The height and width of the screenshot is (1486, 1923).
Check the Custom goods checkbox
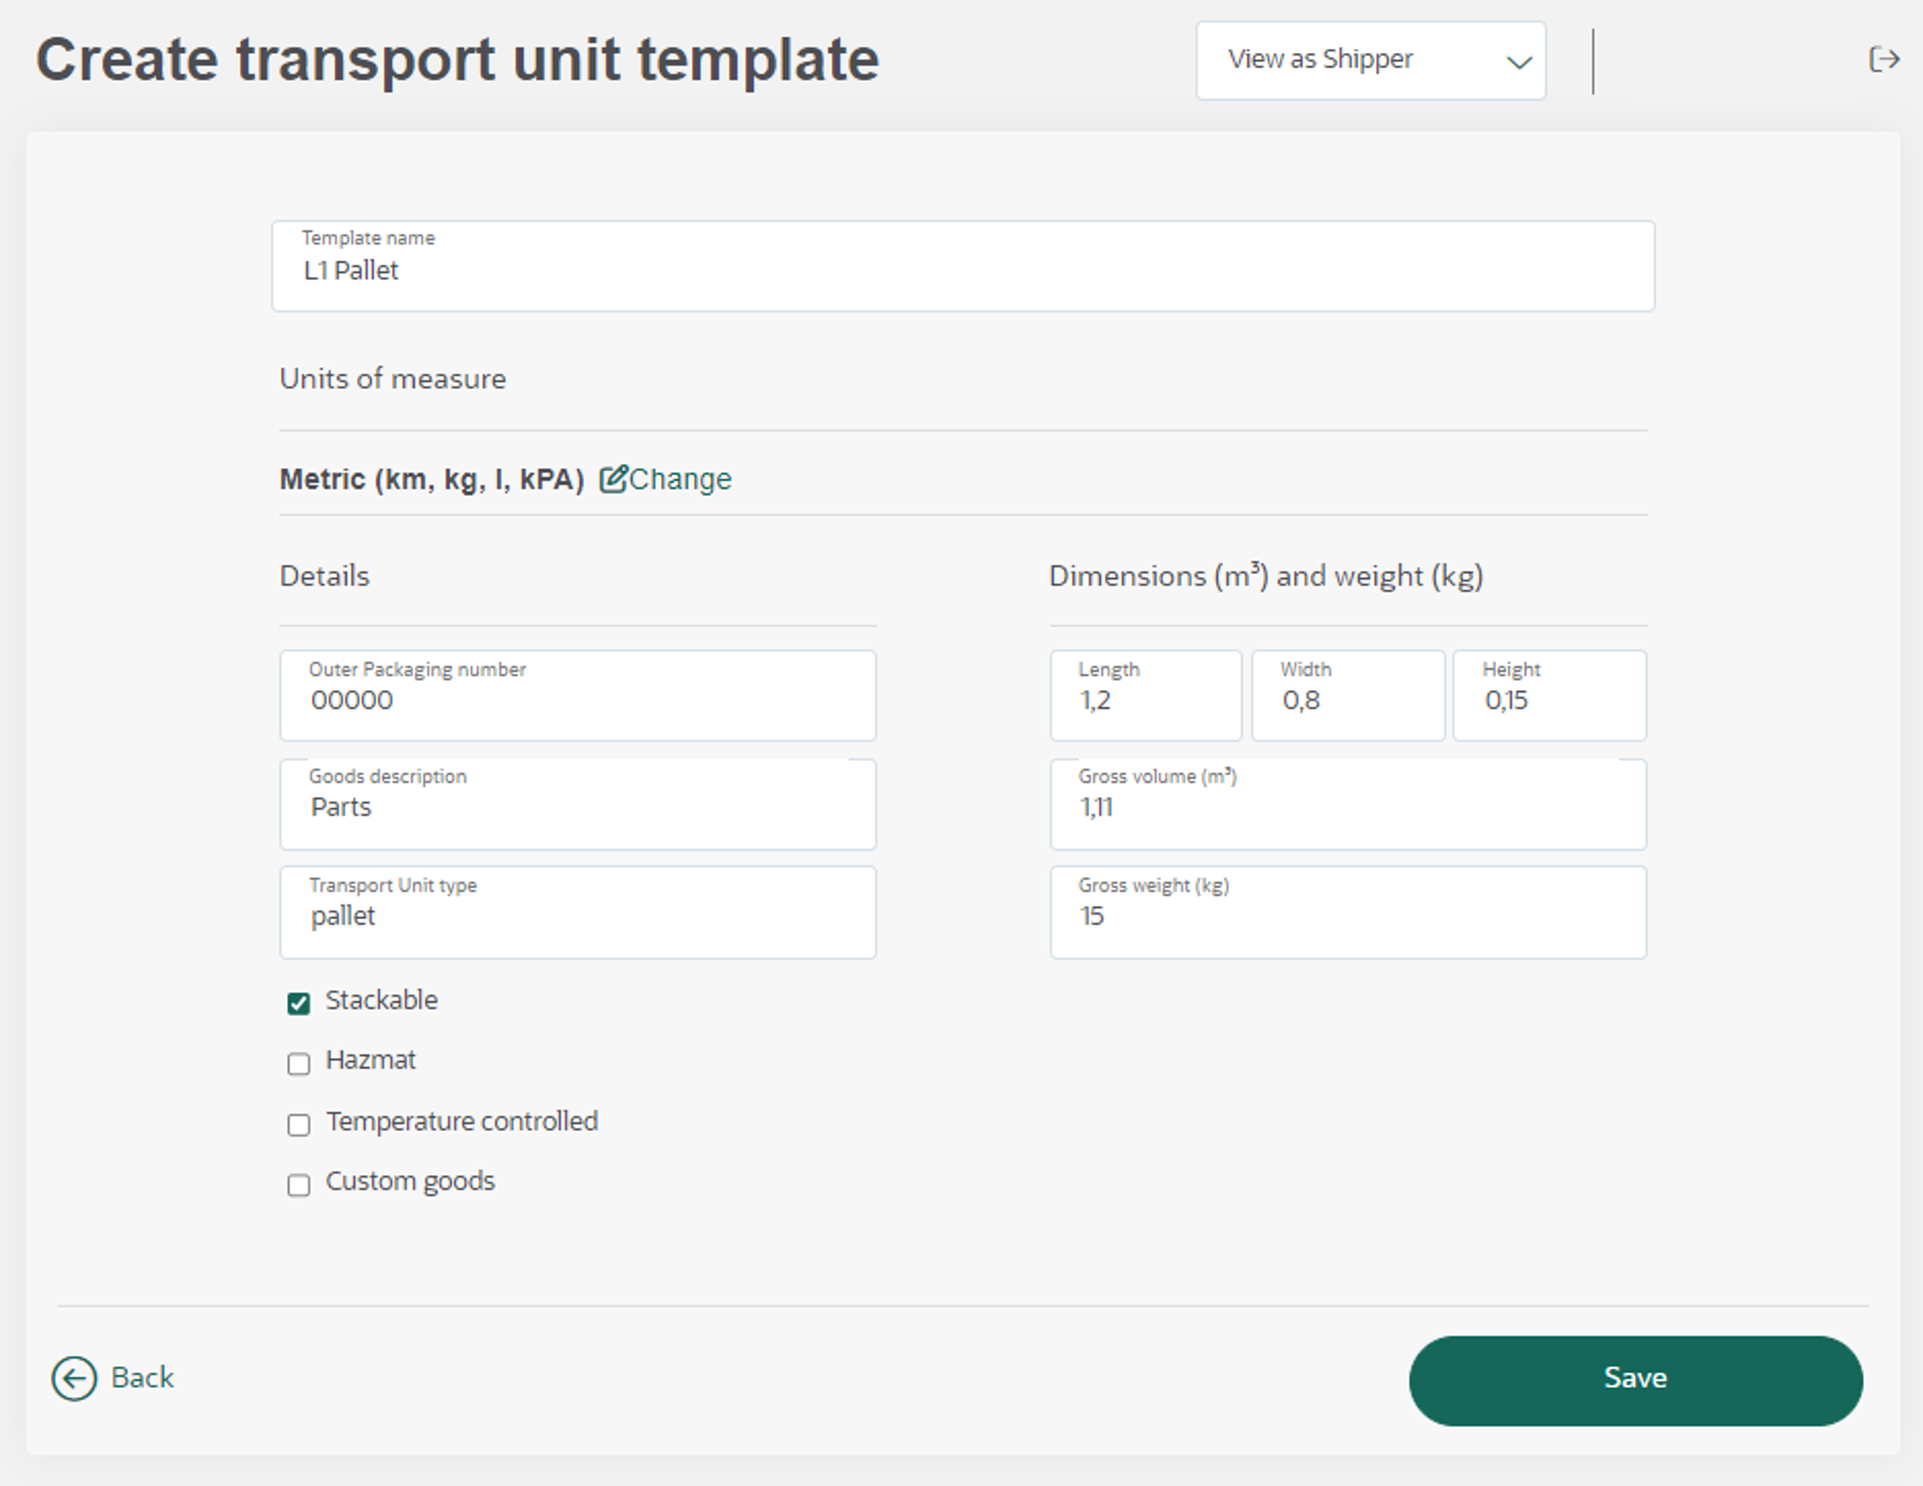point(298,1184)
